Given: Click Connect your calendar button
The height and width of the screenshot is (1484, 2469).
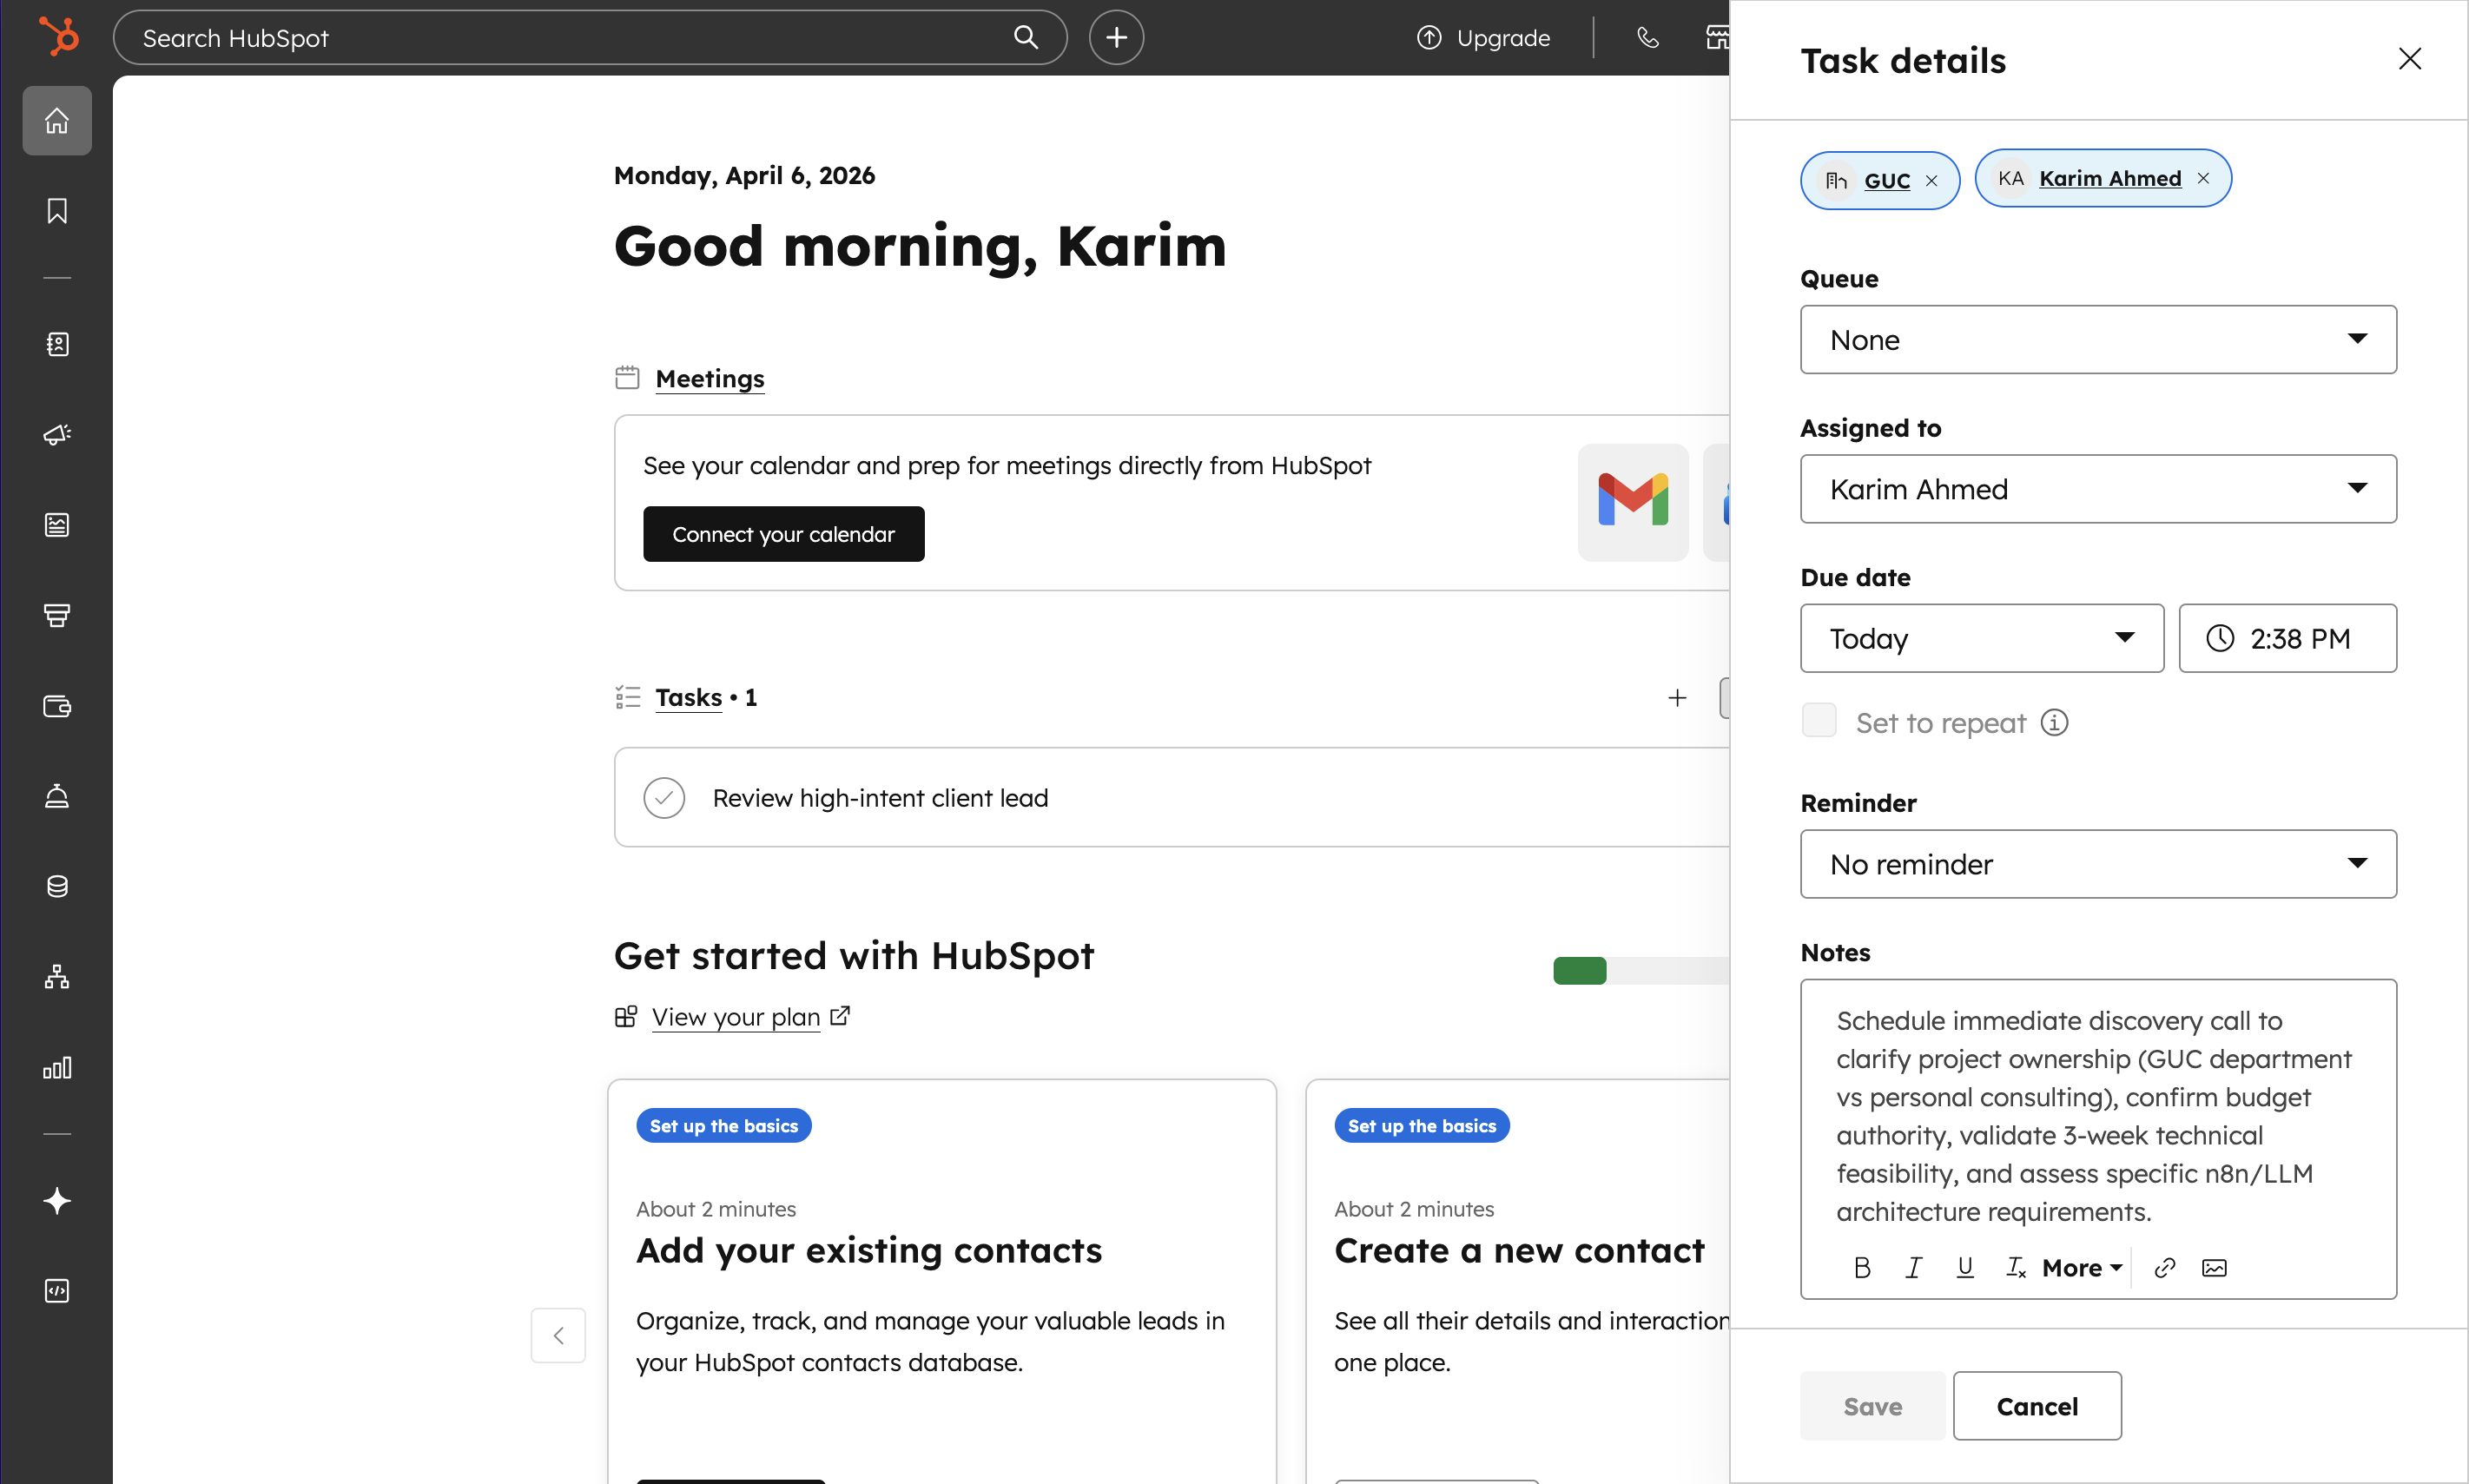Looking at the screenshot, I should 783,534.
